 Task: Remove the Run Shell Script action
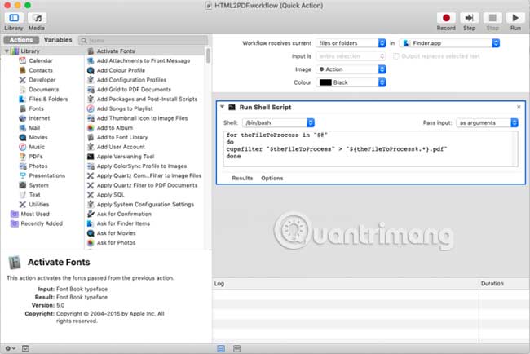pyautogui.click(x=519, y=107)
